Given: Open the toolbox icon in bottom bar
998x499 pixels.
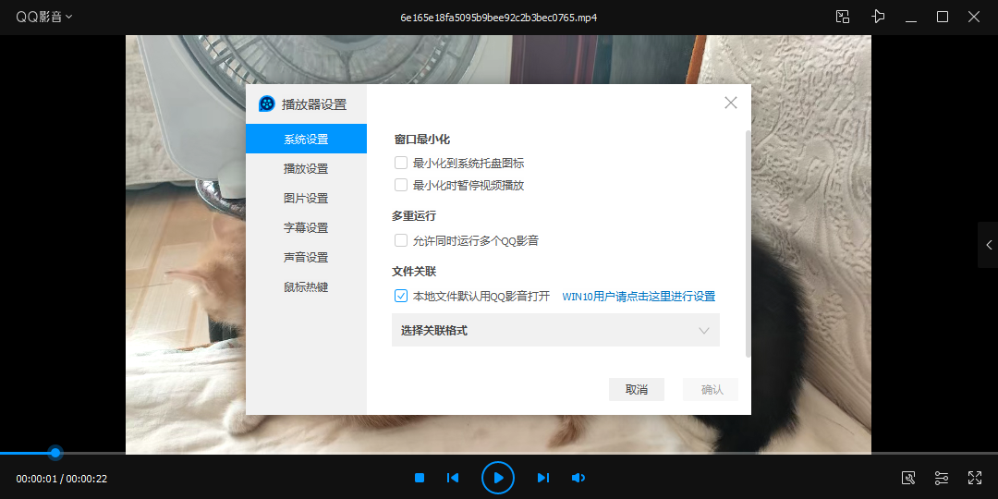Looking at the screenshot, I should [x=908, y=478].
